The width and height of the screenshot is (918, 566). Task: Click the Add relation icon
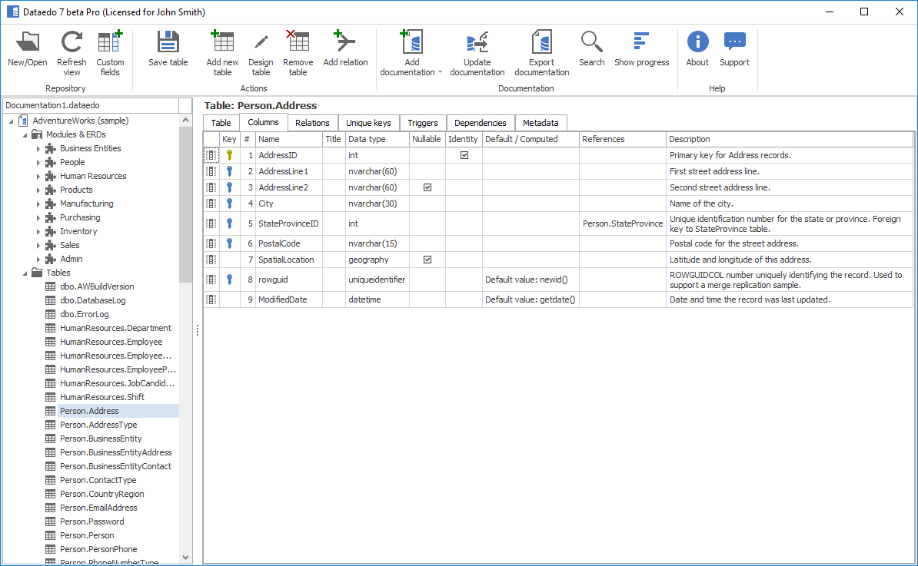tap(345, 49)
